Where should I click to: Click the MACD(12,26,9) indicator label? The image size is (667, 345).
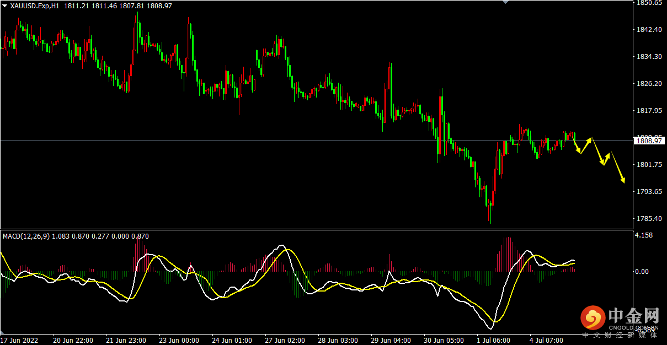click(x=26, y=236)
